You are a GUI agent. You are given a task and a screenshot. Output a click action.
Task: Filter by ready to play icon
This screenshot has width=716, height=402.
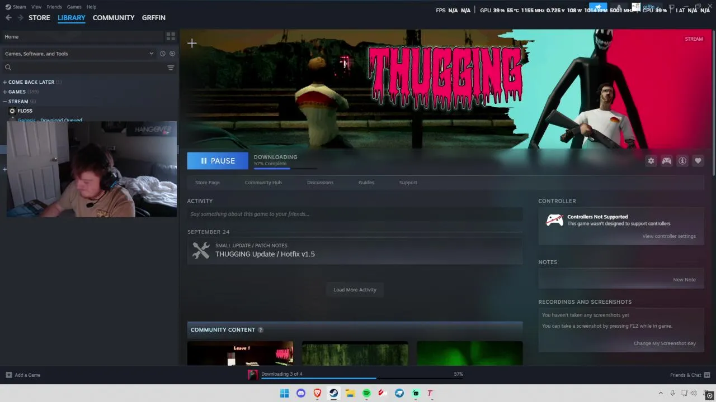(172, 54)
